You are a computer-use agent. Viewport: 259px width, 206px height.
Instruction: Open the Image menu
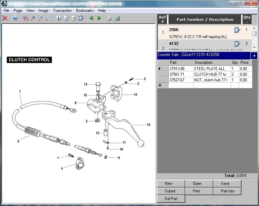click(43, 11)
